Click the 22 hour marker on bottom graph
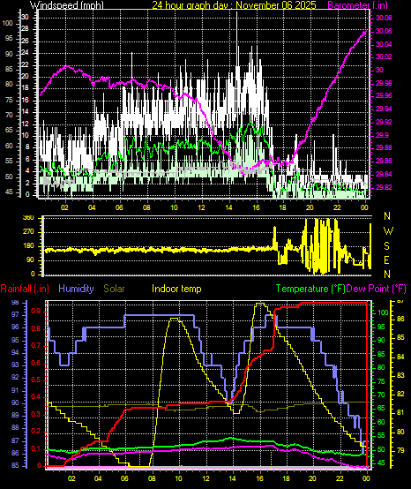 [x=340, y=478]
